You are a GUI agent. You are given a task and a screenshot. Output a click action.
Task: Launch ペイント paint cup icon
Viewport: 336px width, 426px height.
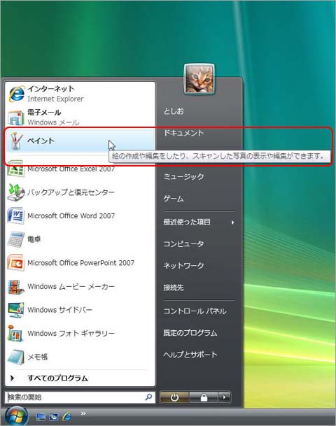pos(16,141)
